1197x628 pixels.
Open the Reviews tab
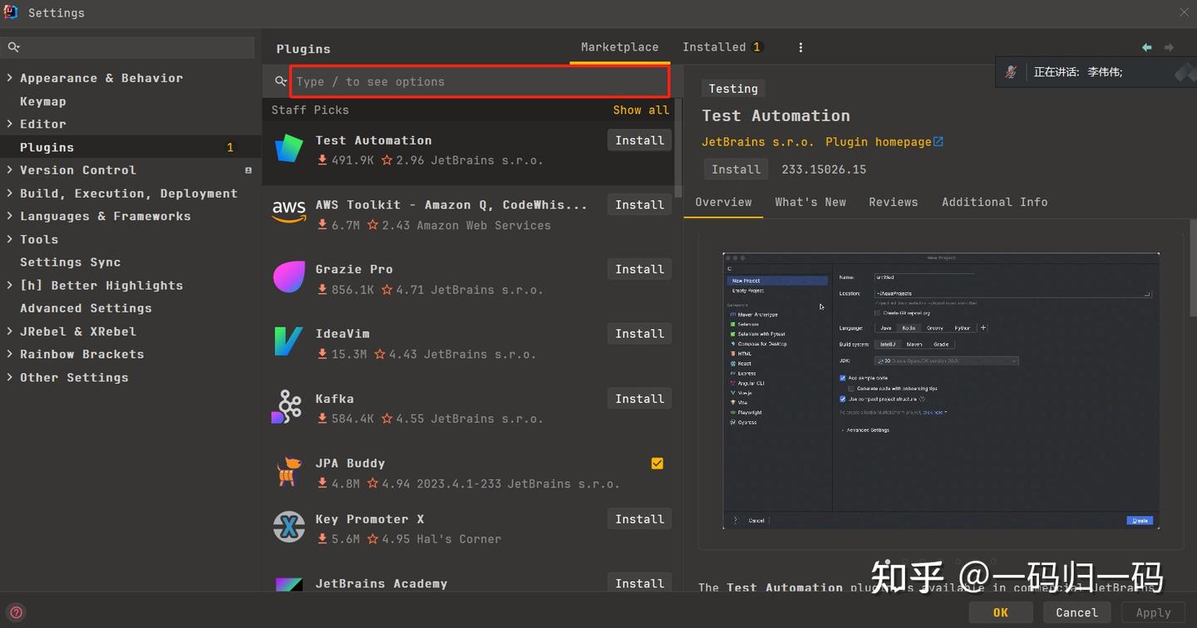tap(894, 202)
